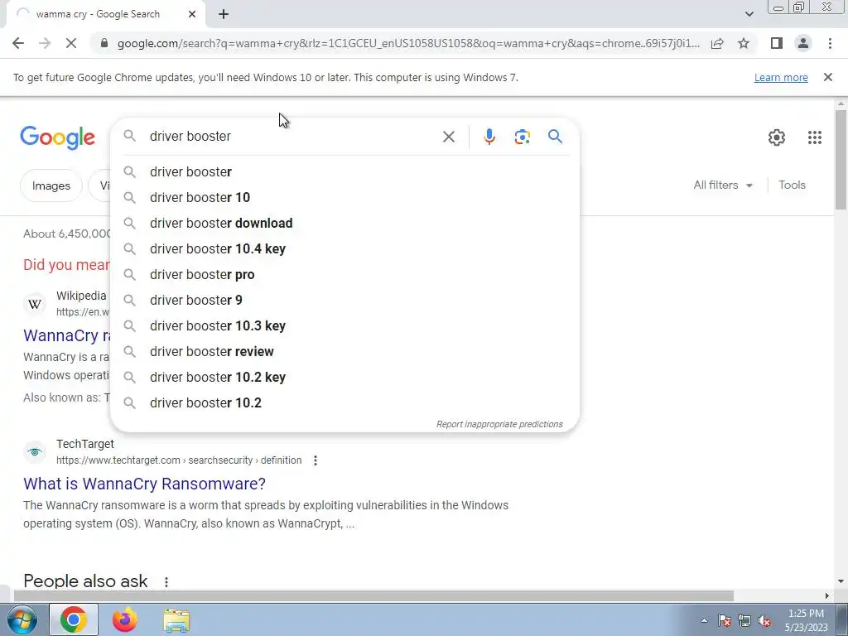View the site lock icon information
The image size is (848, 636).
(x=104, y=43)
